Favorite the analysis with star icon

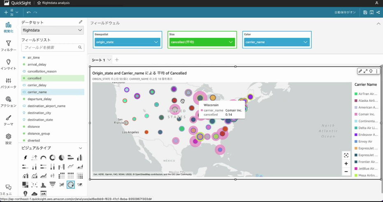(x=39, y=3)
